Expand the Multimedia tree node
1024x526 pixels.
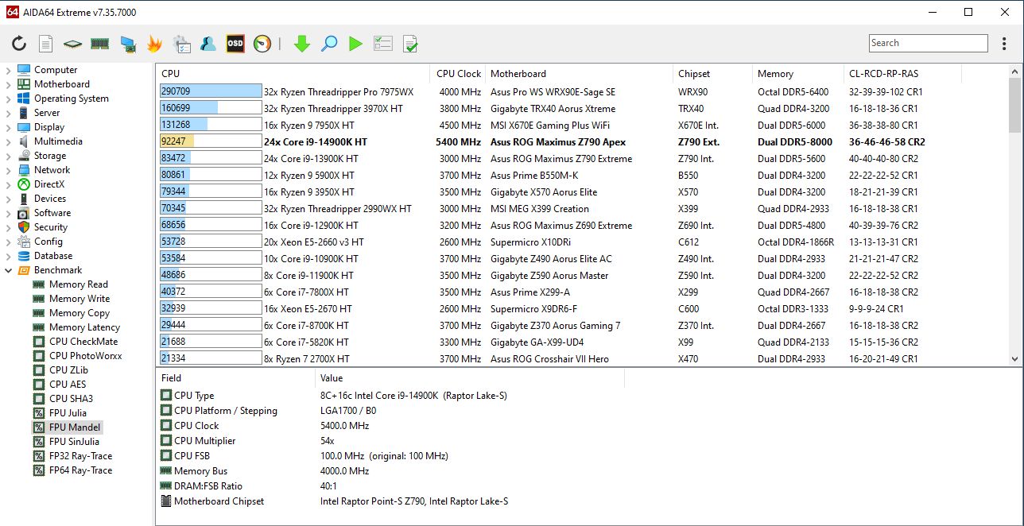click(x=8, y=141)
